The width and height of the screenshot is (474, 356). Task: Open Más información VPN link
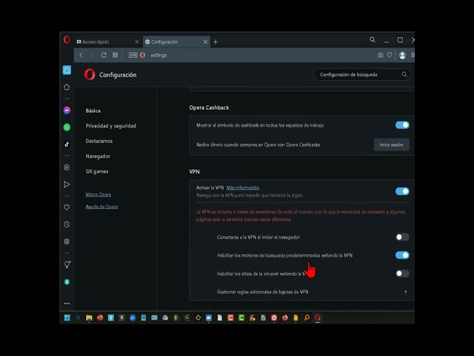pyautogui.click(x=243, y=188)
